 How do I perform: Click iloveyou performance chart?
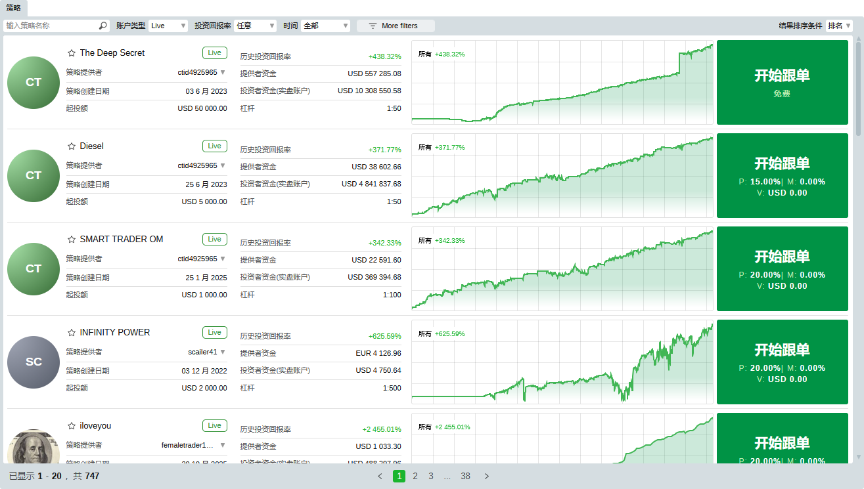click(x=562, y=438)
